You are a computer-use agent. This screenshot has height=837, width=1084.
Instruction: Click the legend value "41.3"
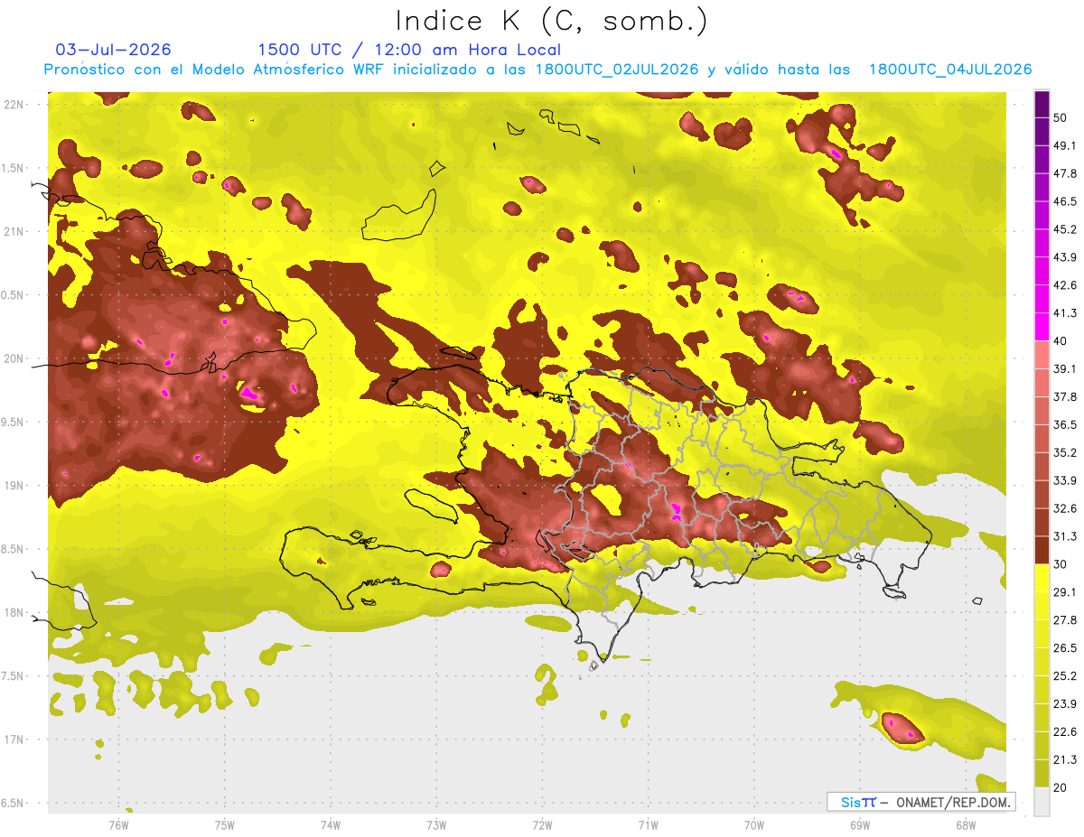click(1065, 313)
